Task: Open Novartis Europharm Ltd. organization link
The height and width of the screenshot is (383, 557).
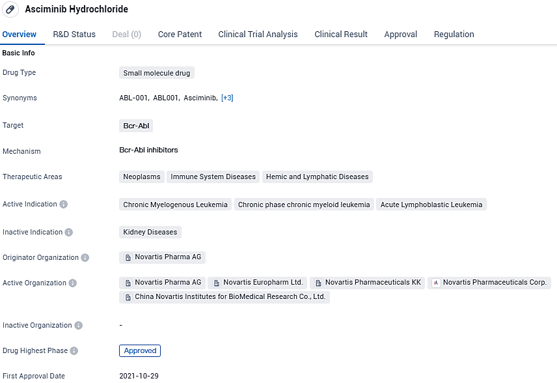Action: point(263,283)
